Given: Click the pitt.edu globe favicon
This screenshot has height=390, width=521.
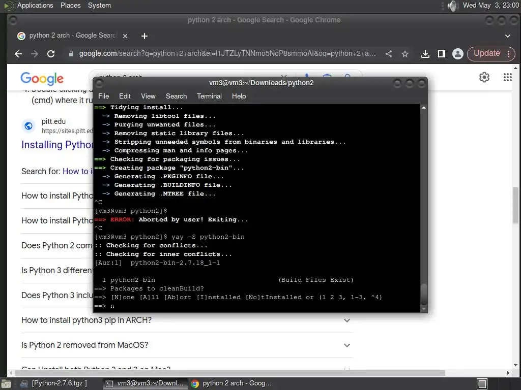Looking at the screenshot, I should tap(28, 126).
